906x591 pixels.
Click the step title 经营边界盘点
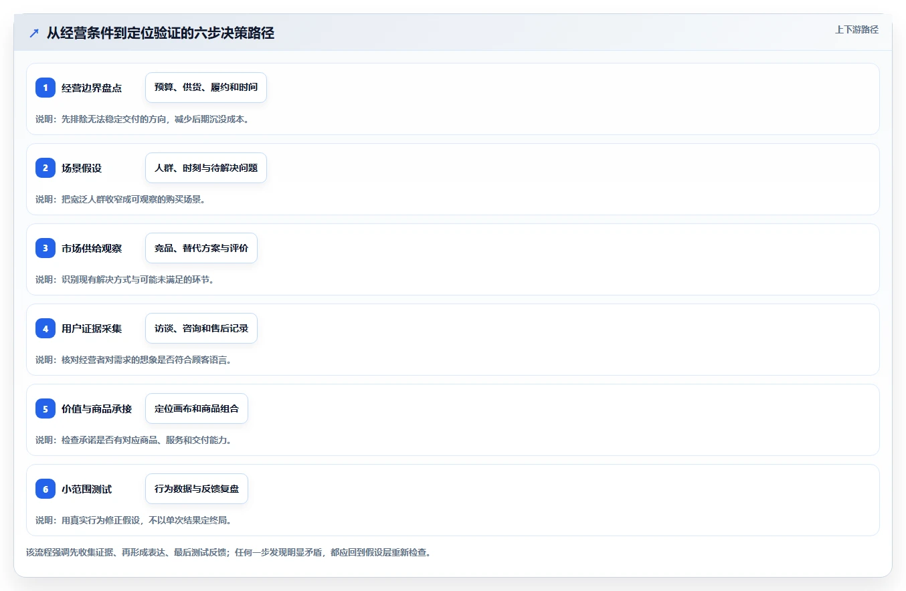[x=92, y=88]
